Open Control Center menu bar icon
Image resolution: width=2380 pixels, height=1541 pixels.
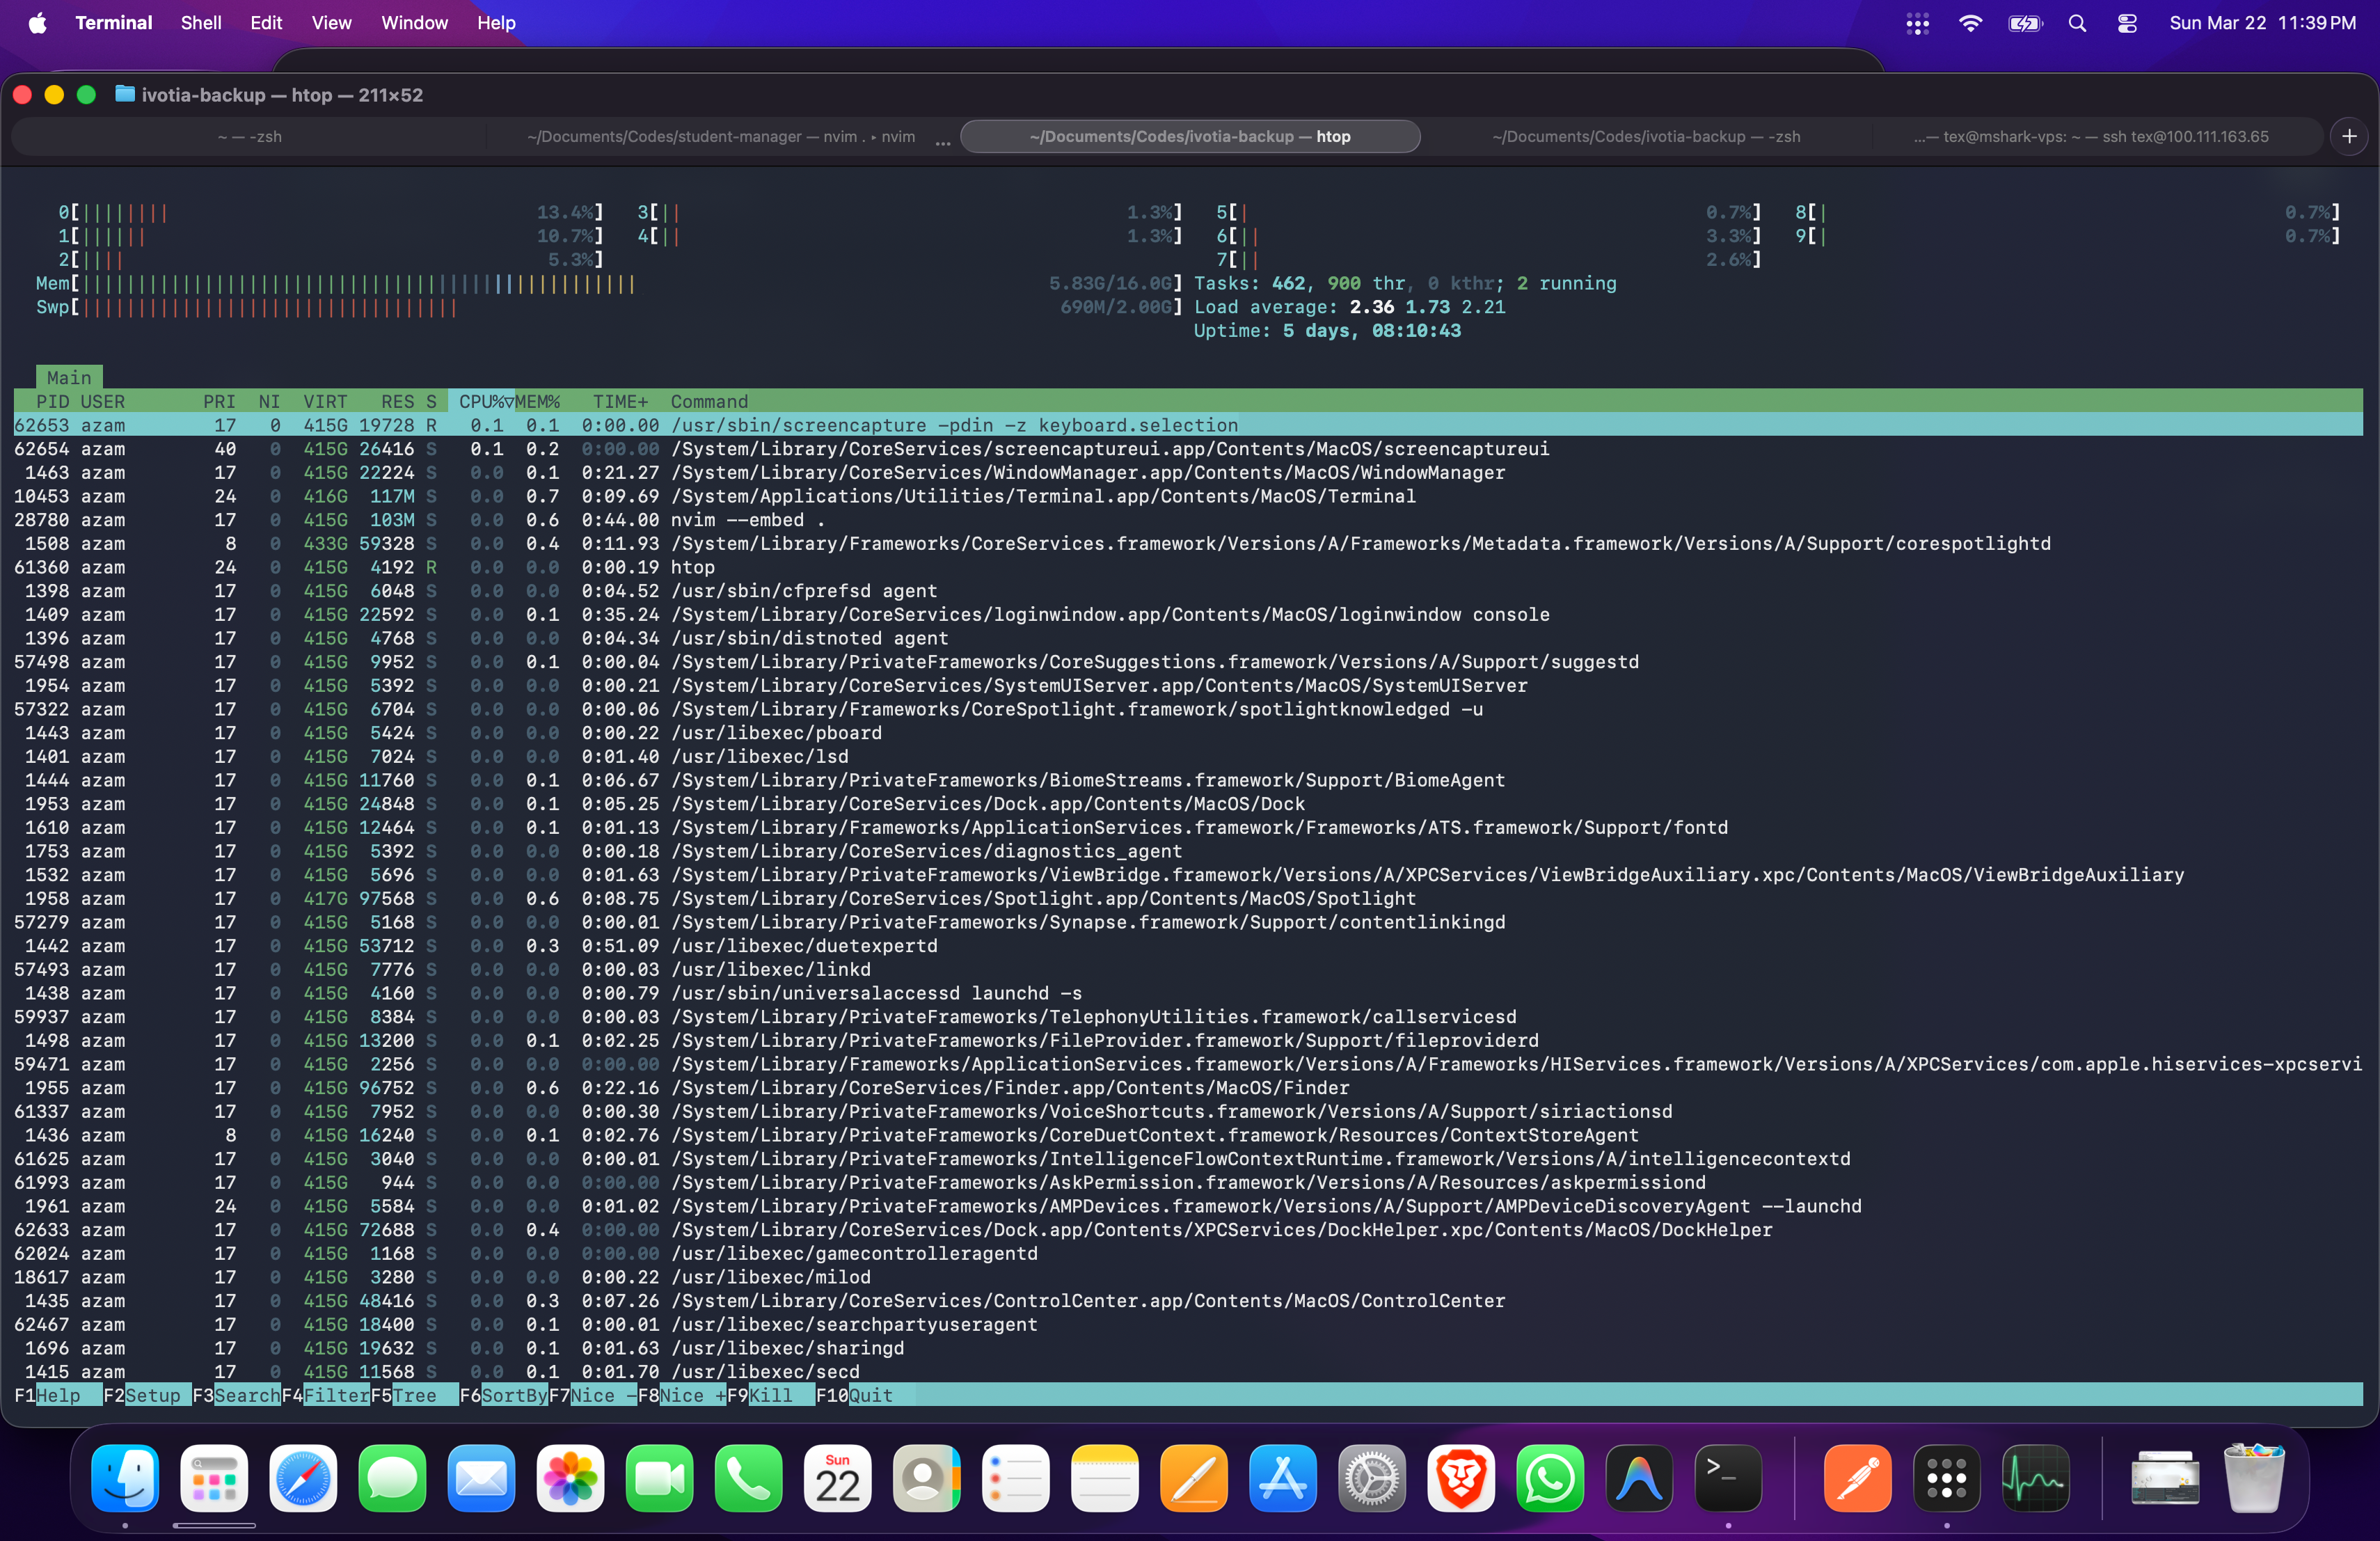pyautogui.click(x=2127, y=23)
